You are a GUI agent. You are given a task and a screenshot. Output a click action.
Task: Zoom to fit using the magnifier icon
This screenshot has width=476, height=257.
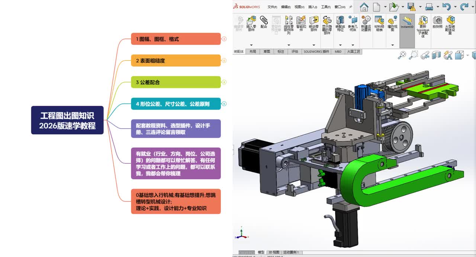[x=402, y=55]
